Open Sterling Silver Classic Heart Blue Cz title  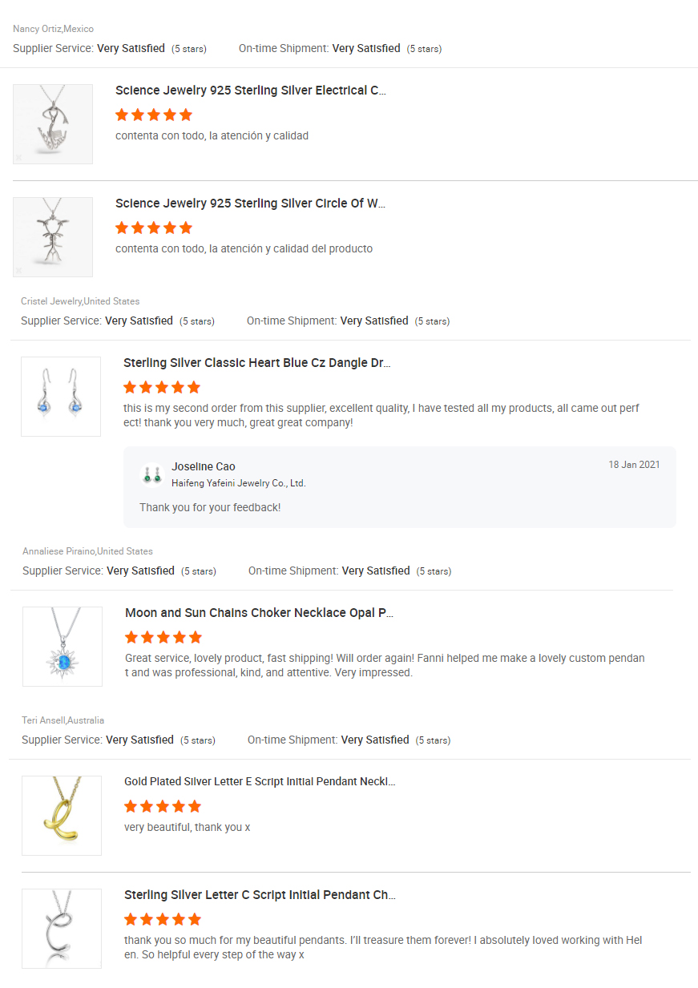click(x=256, y=363)
